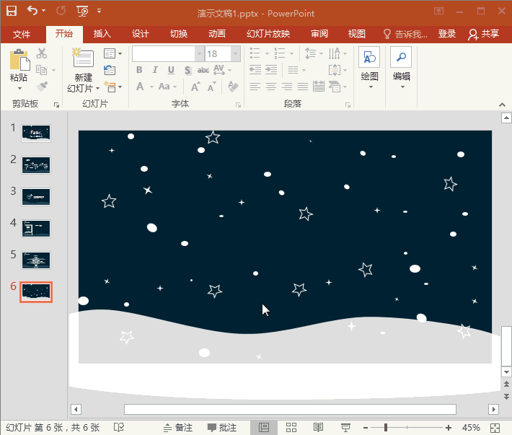This screenshot has width=512, height=435.
Task: Click the Save icon in quick access toolbar
Action: [11, 11]
